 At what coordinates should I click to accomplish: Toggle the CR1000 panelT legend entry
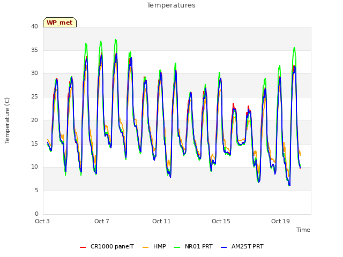107,246
